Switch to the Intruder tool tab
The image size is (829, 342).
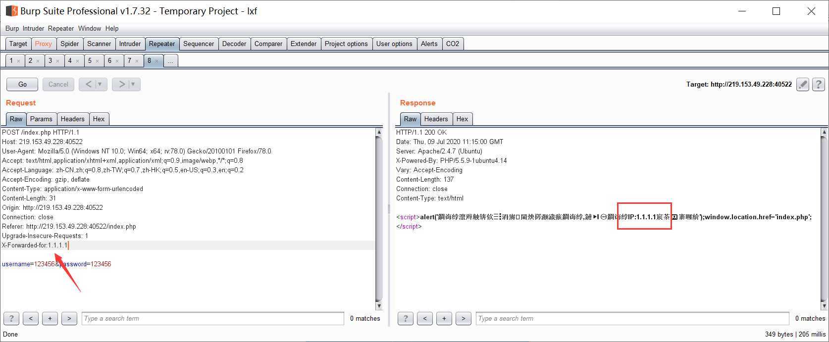pyautogui.click(x=130, y=44)
